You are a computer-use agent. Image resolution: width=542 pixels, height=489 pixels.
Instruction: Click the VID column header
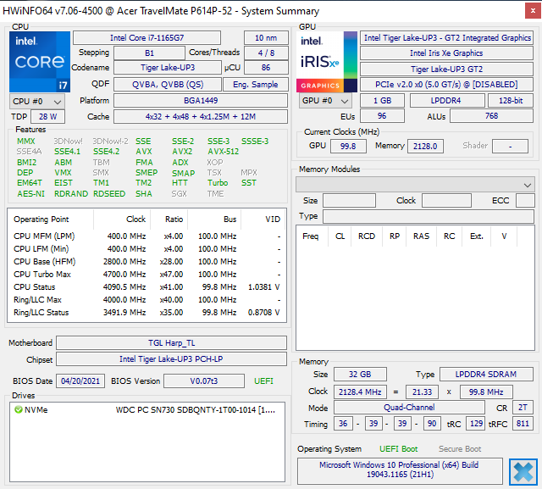[263, 219]
